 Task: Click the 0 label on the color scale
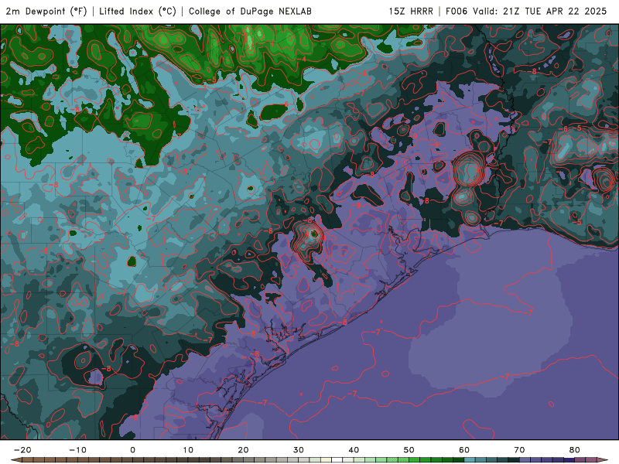[132, 450]
